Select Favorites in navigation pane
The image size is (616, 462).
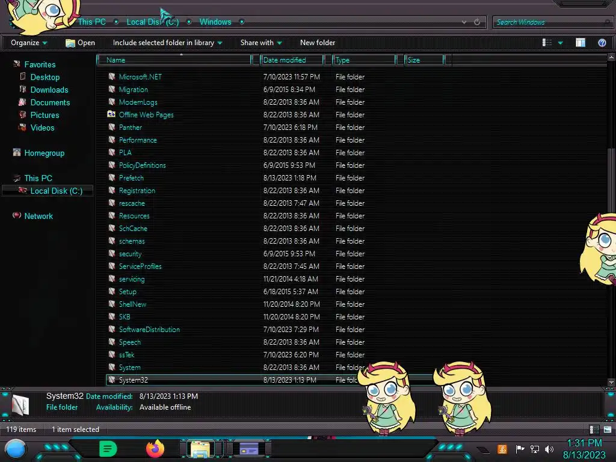[x=40, y=64]
